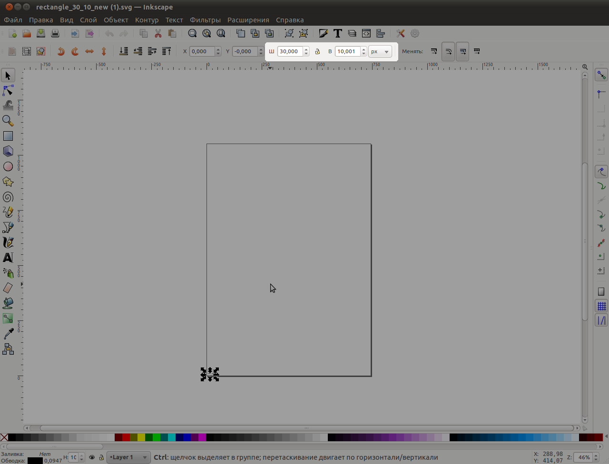Viewport: 609px width, 464px height.
Task: Click the width field showing 30,000
Action: (290, 51)
